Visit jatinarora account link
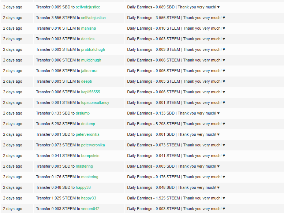Viewport: 284px width, 213px height. (89, 71)
